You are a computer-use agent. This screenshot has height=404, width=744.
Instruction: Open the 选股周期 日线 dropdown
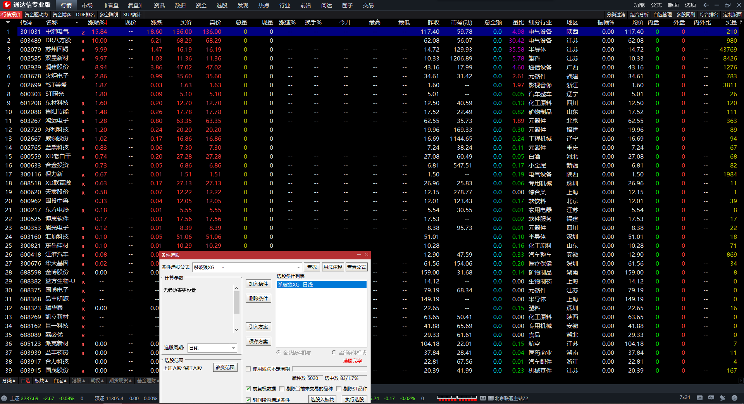pyautogui.click(x=233, y=348)
